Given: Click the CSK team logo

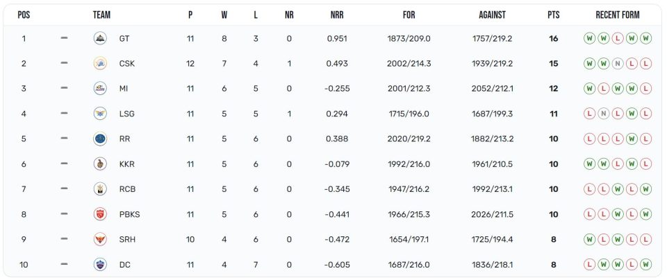Looking at the screenshot, I should [100, 63].
